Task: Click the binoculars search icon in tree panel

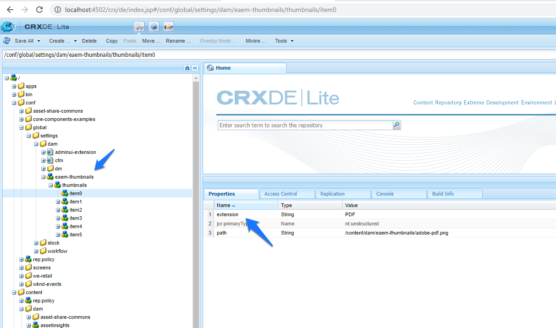Action: click(x=187, y=68)
